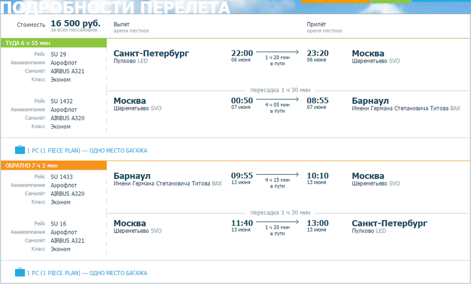Click the green button at the top edge
Screen dimensions: 471x284
[x=391, y=1]
